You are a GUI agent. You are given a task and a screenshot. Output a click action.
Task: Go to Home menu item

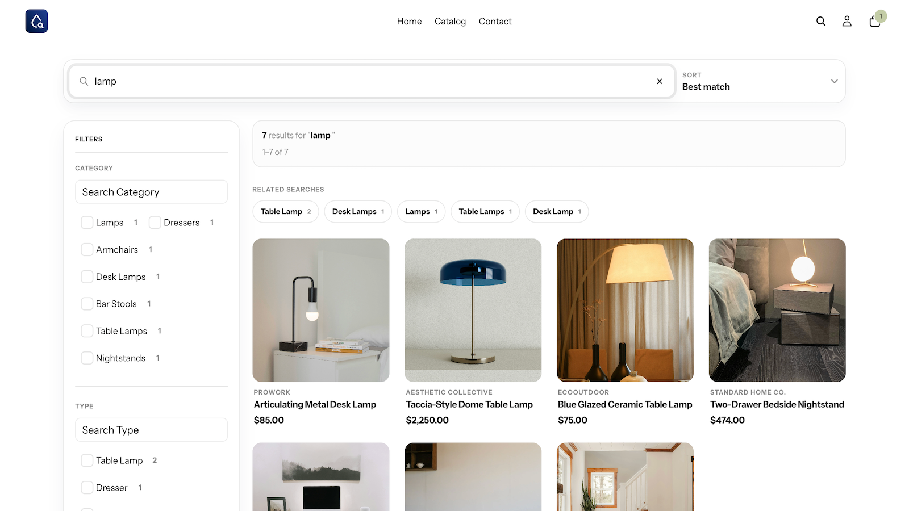(x=409, y=21)
